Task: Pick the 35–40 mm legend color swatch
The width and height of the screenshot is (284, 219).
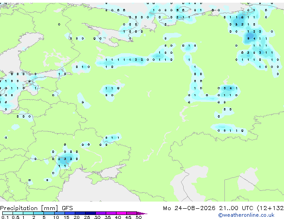Action: point(111,213)
